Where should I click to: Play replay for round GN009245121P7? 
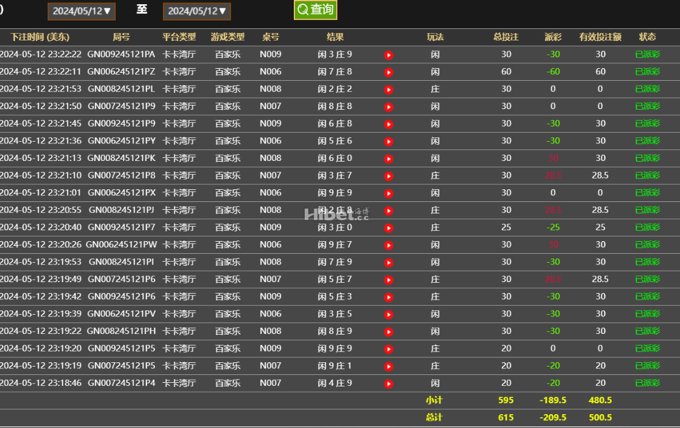[x=389, y=228]
